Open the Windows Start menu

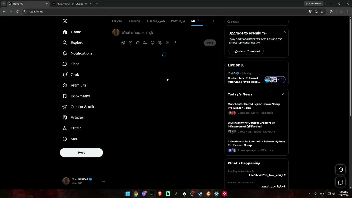[128, 194]
